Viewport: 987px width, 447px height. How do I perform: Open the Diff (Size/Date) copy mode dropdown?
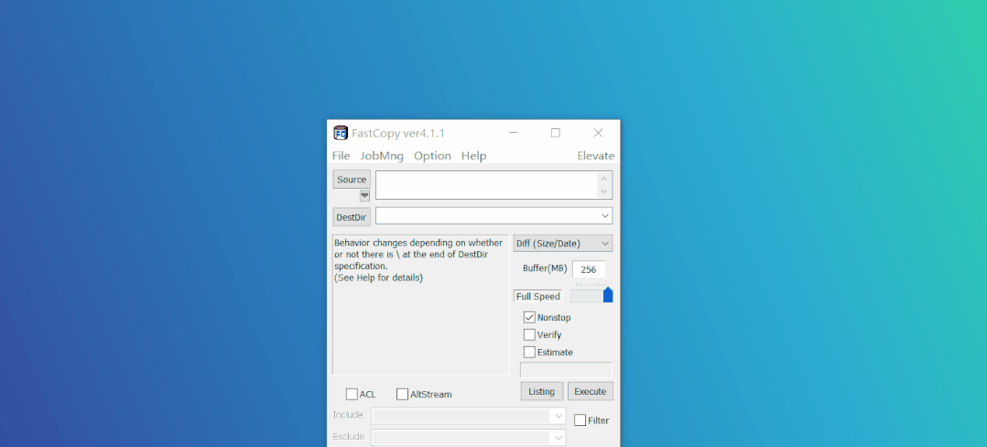pos(563,243)
